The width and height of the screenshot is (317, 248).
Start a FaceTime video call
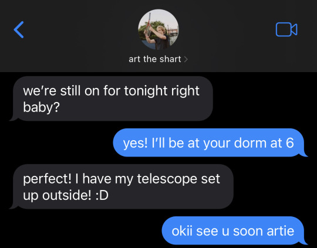[286, 29]
